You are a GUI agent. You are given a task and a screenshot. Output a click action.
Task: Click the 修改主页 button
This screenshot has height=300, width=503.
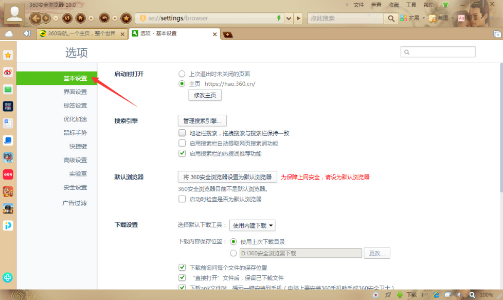(205, 95)
